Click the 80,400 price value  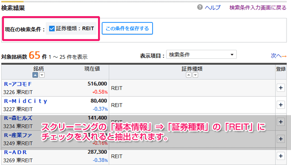[x=99, y=101]
